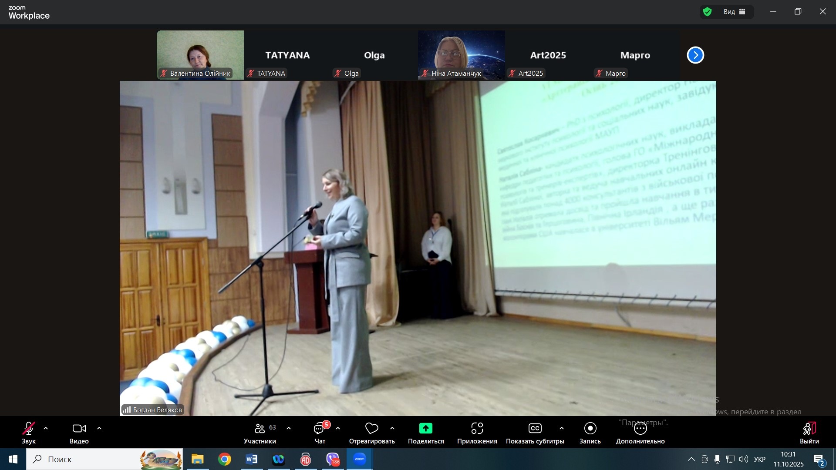Screen dimensions: 836x470
Task: Show next participants with blue arrow
Action: [695, 55]
